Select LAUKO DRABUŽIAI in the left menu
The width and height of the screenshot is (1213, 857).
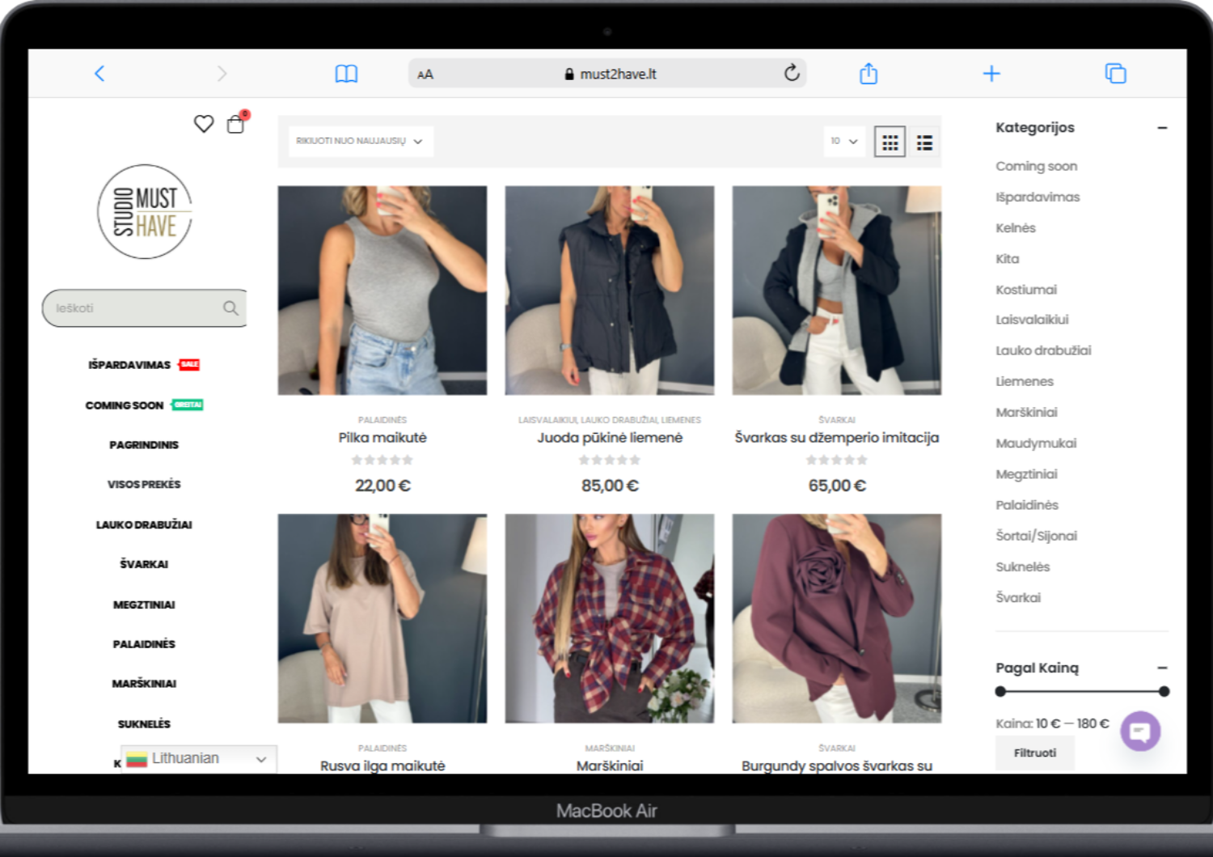[x=144, y=524]
